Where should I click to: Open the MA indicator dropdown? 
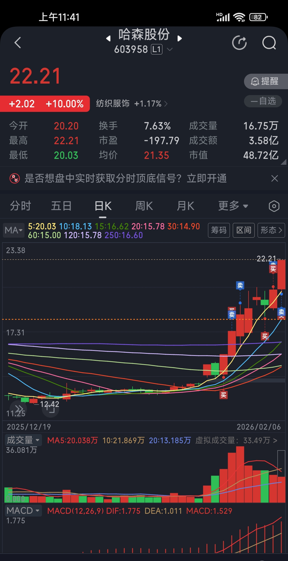point(14,230)
